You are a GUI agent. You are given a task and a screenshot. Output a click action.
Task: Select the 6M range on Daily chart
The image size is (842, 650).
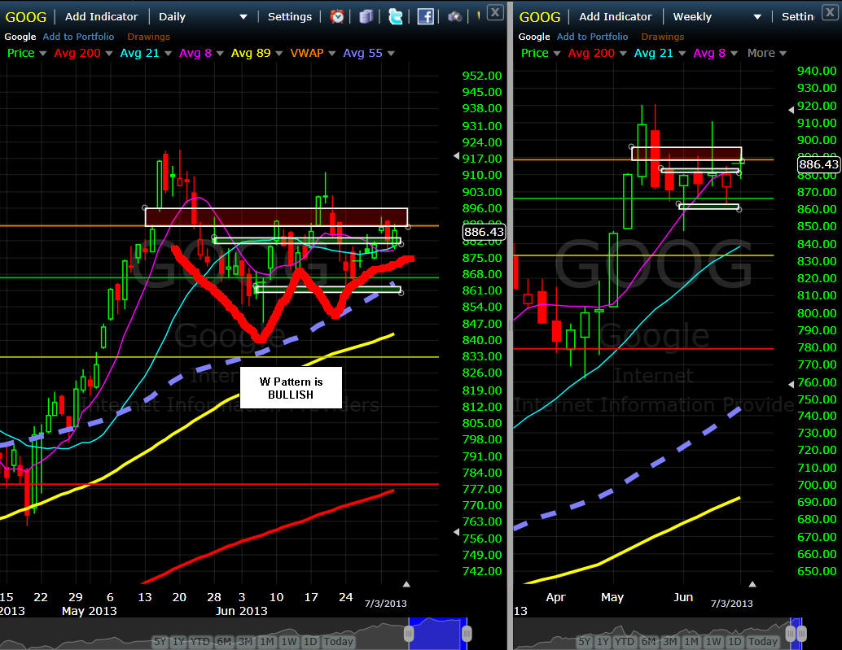point(223,641)
